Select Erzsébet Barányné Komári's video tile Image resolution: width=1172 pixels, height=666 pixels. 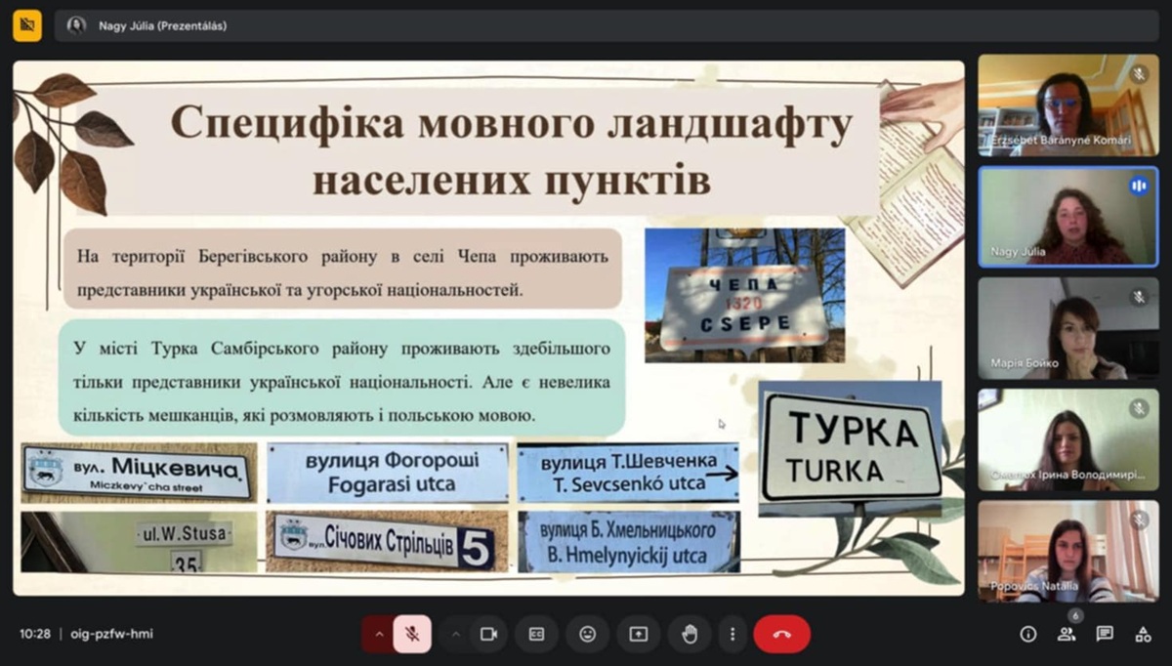1067,105
